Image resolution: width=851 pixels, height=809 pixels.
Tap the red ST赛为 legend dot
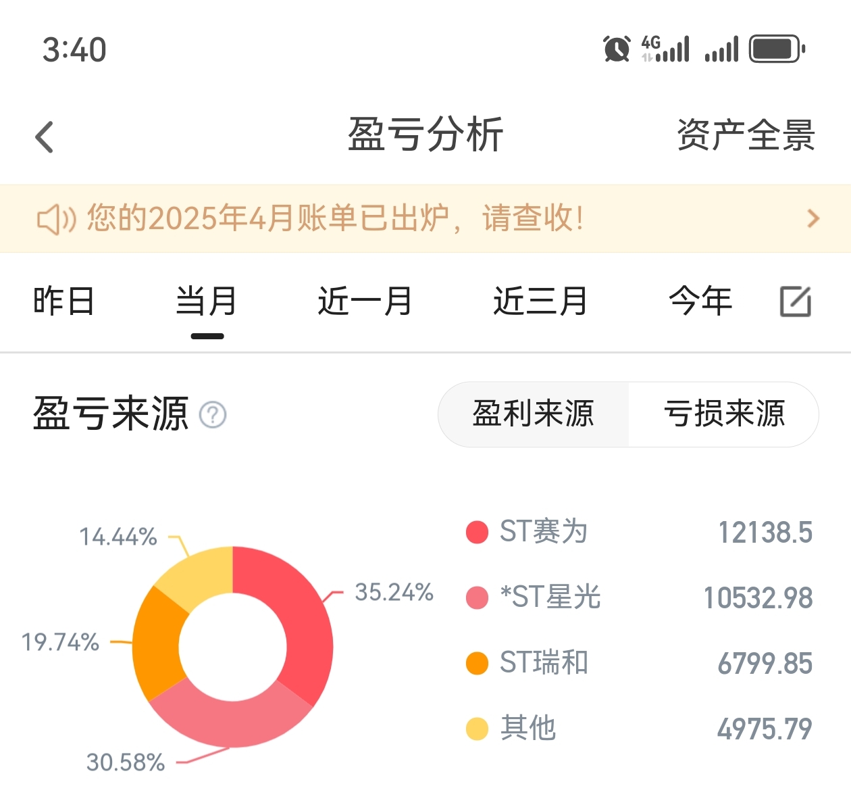(477, 532)
